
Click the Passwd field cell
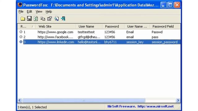(157, 32)
